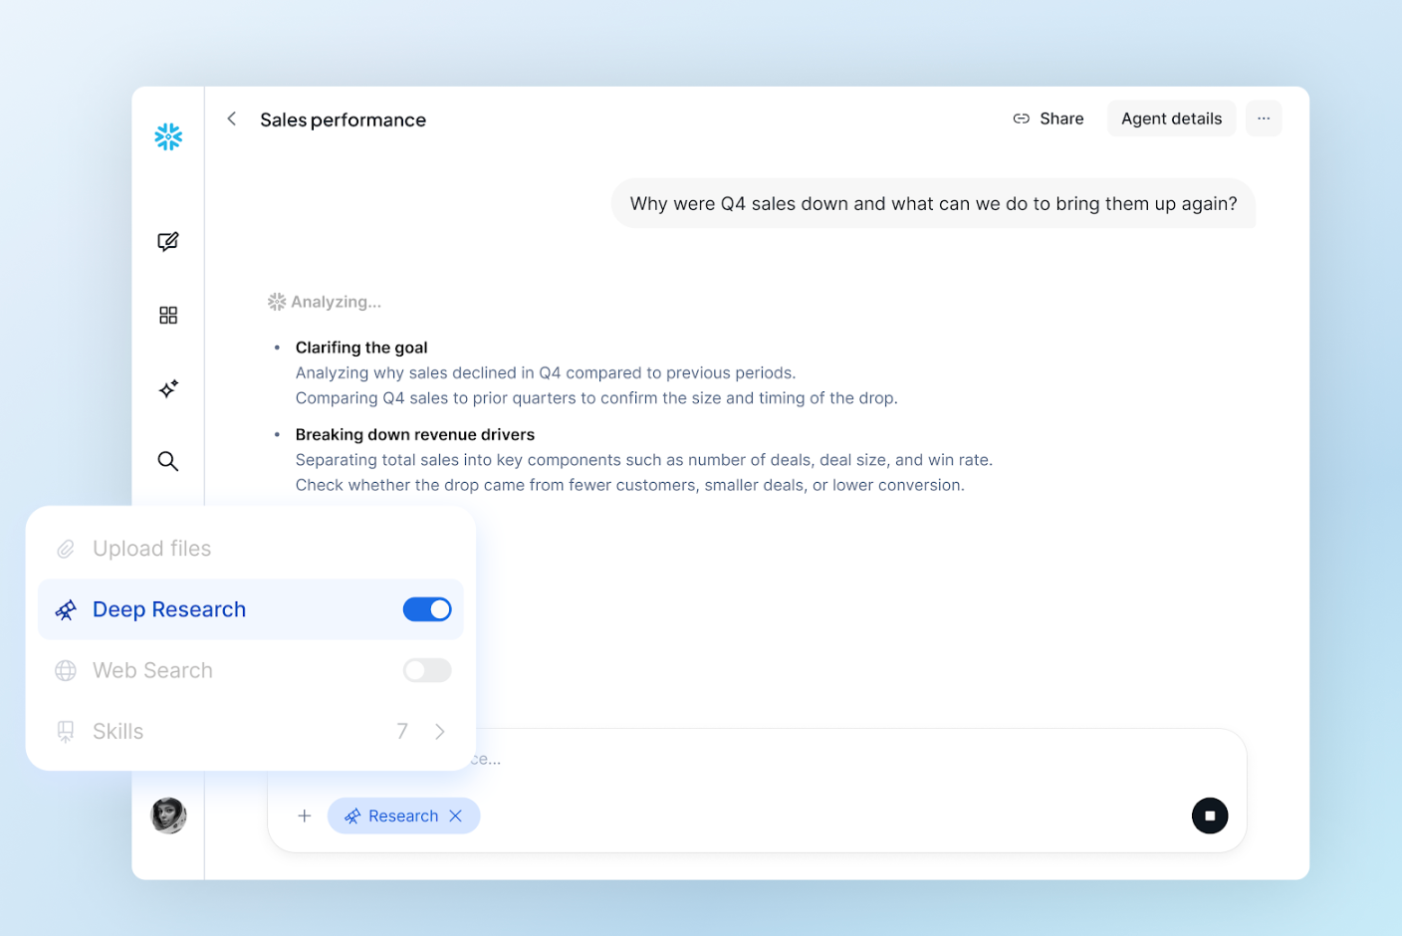Select the Skills menu entry
1402x936 pixels.
(x=118, y=732)
